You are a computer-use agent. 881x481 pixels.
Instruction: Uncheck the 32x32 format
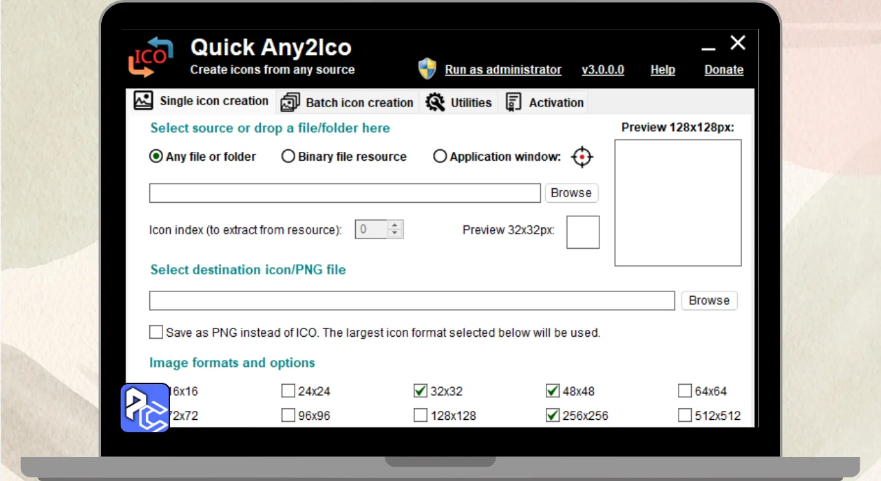(421, 391)
